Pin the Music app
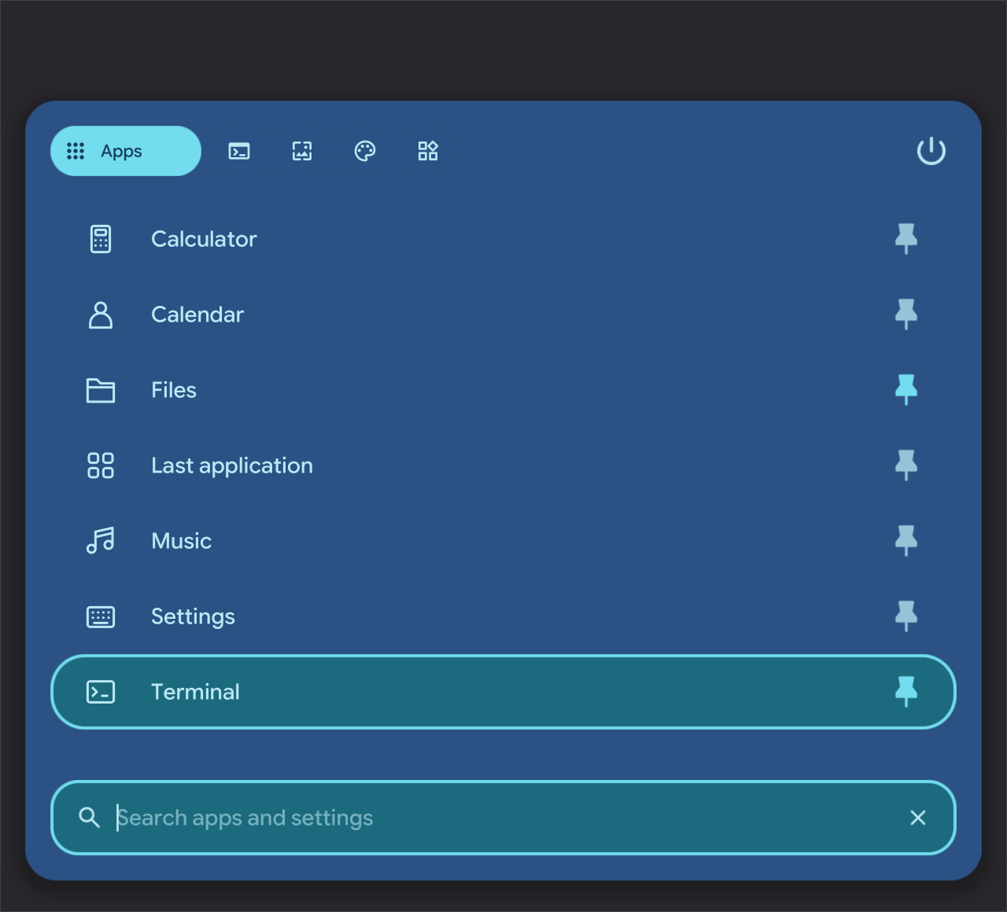 (906, 541)
